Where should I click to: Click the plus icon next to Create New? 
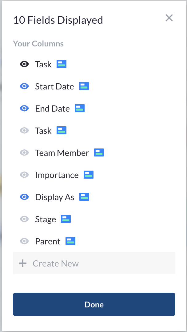[23, 263]
